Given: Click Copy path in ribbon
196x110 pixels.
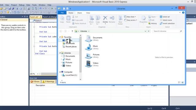Looking at the screenshot, I should (77, 20).
